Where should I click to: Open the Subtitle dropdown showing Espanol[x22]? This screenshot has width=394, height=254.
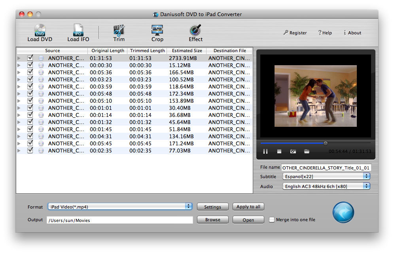point(326,177)
